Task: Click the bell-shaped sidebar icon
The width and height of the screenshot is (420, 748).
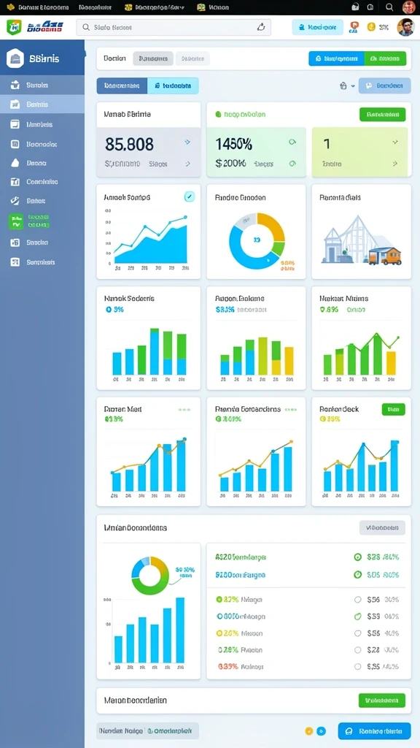Action: coord(15,163)
